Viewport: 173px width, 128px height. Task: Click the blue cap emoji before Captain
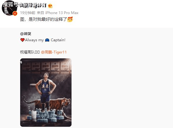[x=47, y=40]
